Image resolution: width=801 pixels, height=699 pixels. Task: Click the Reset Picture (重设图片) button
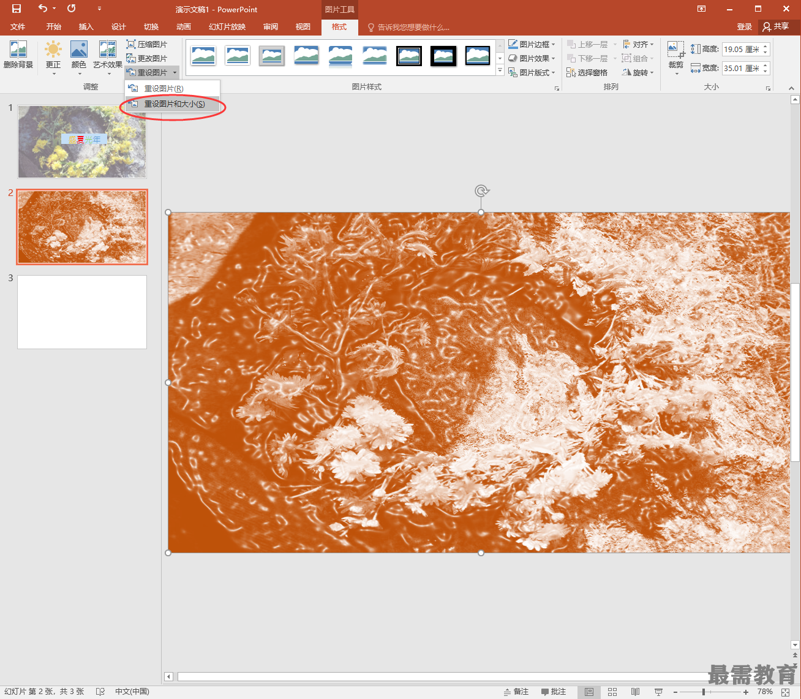click(x=148, y=72)
